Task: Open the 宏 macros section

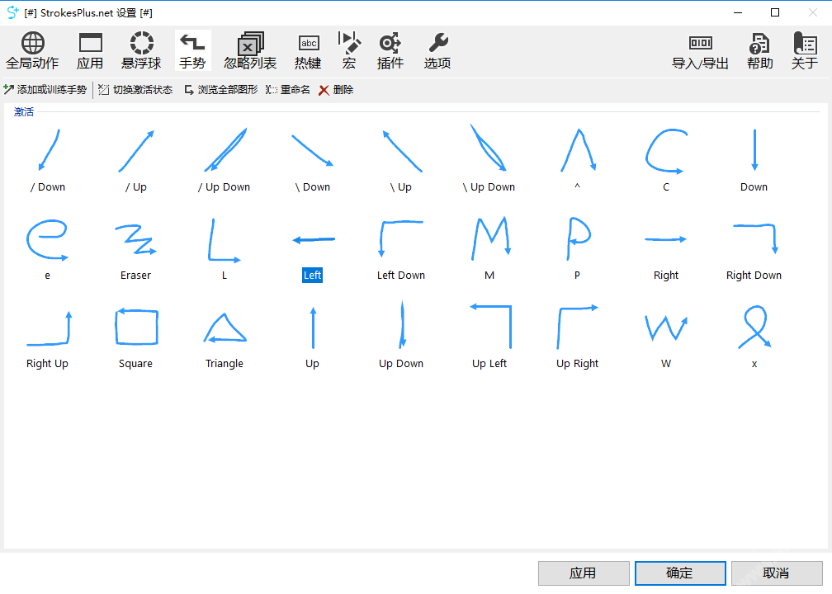Action: [x=349, y=51]
